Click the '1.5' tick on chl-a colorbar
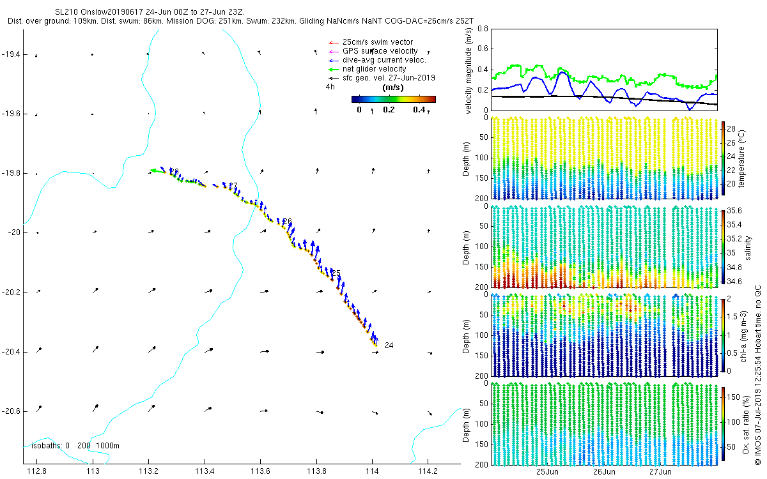This screenshot has height=479, width=767. point(732,316)
